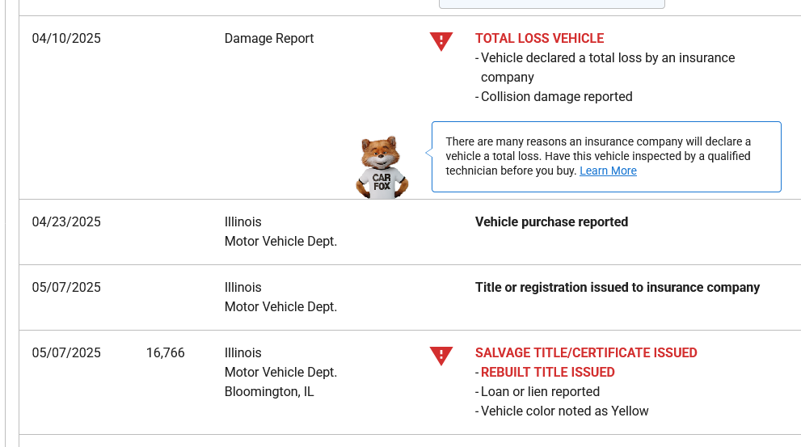Open the Learn More link
Viewport: 801px width, 447px height.
point(608,171)
